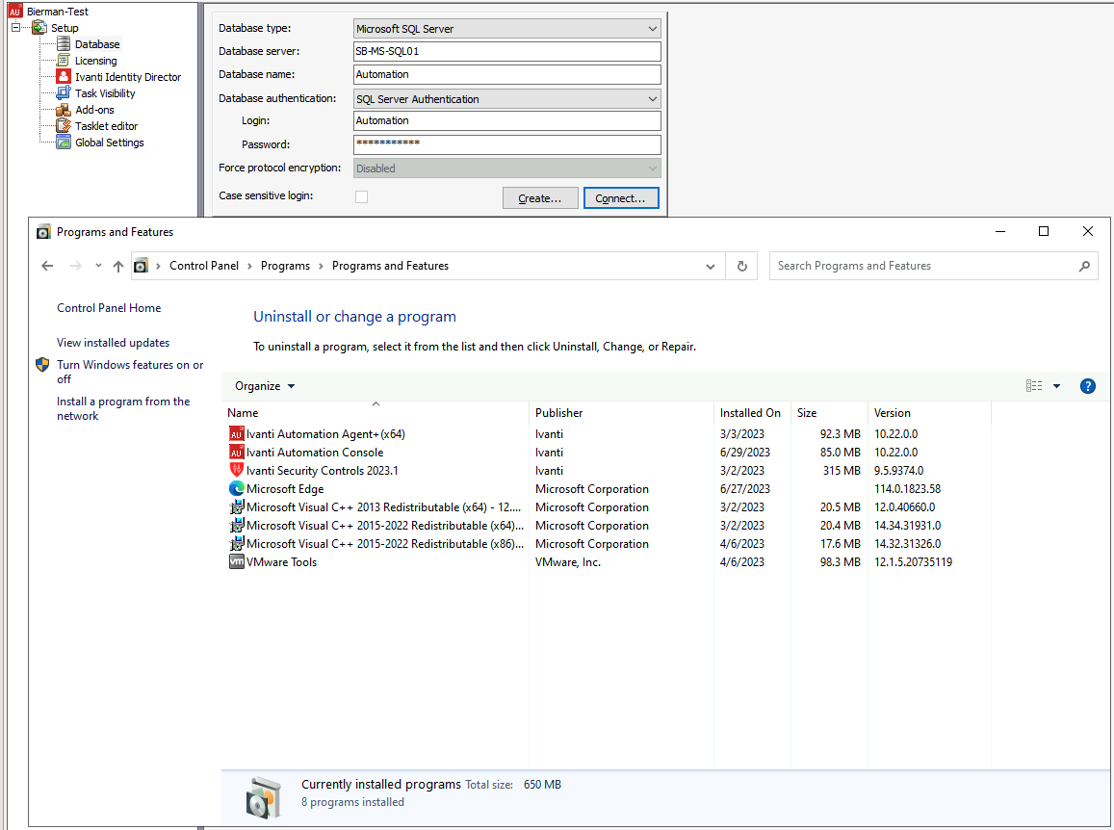Click the Microsoft Edge program icon
The image size is (1114, 830).
(x=237, y=489)
